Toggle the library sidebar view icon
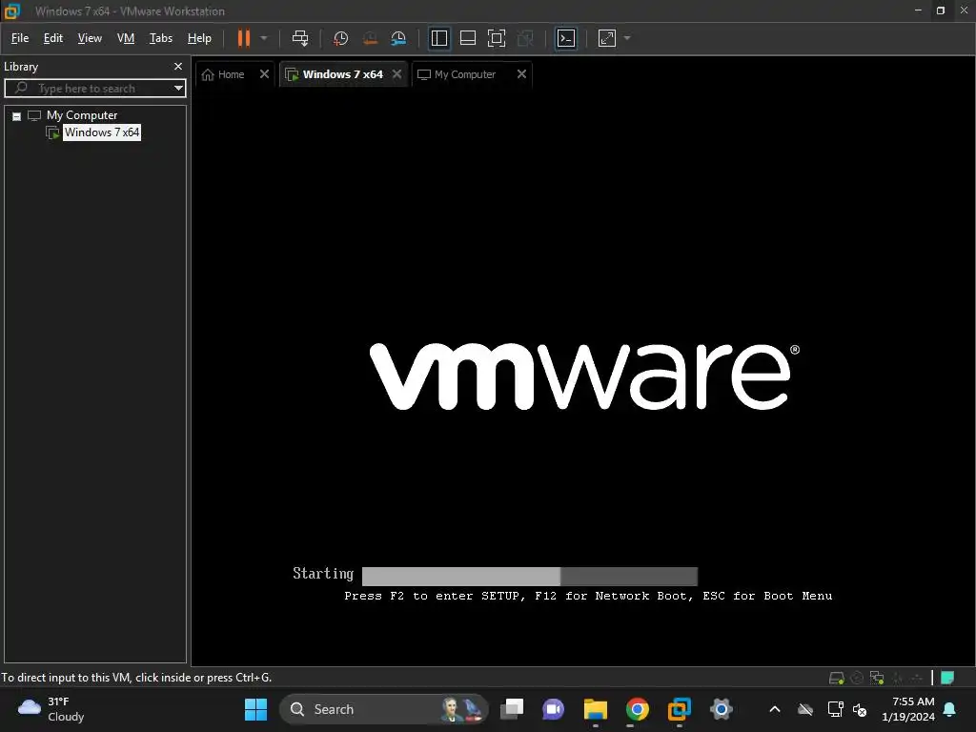The image size is (976, 732). tap(438, 38)
